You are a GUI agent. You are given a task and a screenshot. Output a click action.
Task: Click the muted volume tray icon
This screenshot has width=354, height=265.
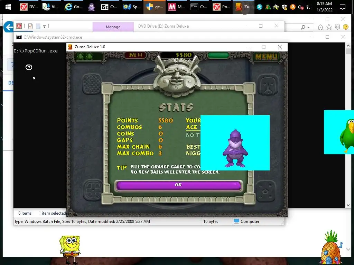click(x=301, y=7)
